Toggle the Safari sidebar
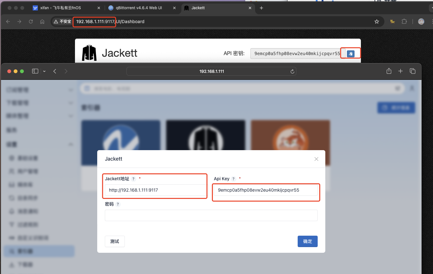The width and height of the screenshot is (433, 274). pos(35,71)
